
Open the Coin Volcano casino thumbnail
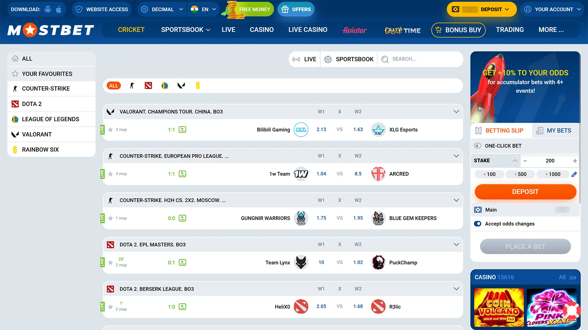click(x=499, y=308)
